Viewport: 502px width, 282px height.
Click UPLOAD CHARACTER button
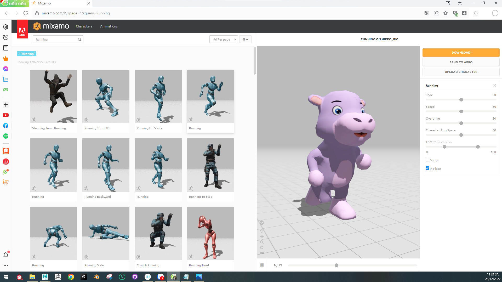pos(461,72)
